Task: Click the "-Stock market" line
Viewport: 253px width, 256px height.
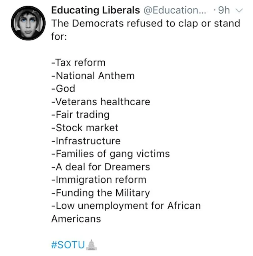Action: [85, 128]
